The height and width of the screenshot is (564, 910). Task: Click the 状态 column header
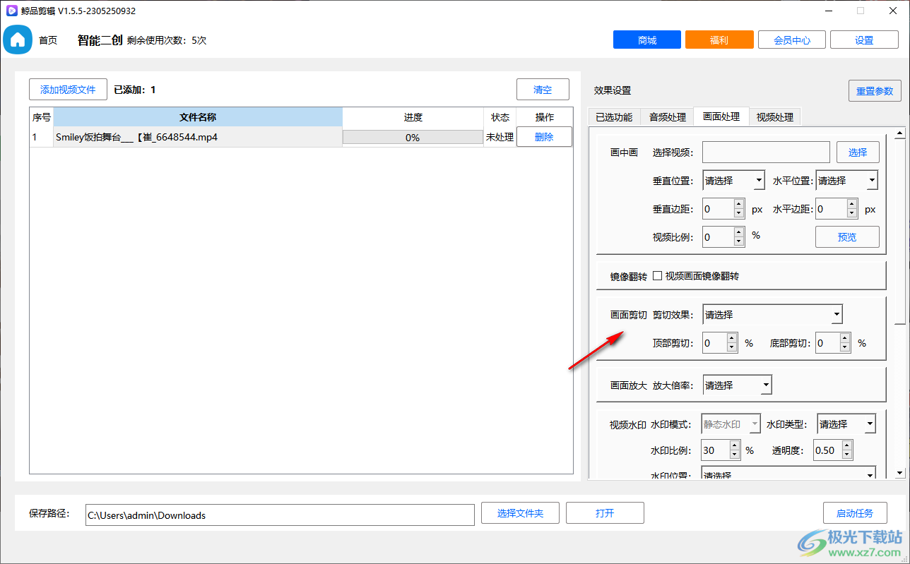point(500,117)
